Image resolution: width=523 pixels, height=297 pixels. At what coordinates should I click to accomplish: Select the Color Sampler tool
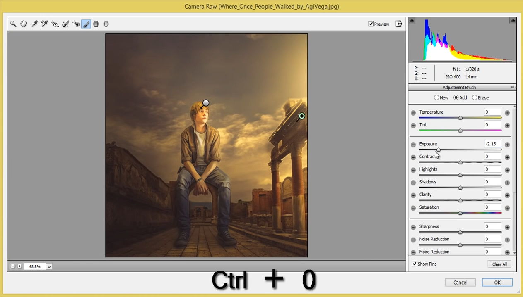(x=44, y=24)
